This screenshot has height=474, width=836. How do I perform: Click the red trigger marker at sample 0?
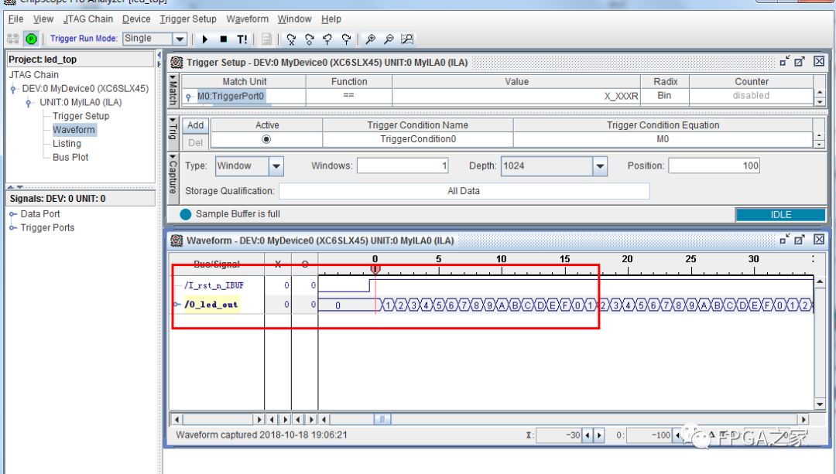pos(375,270)
